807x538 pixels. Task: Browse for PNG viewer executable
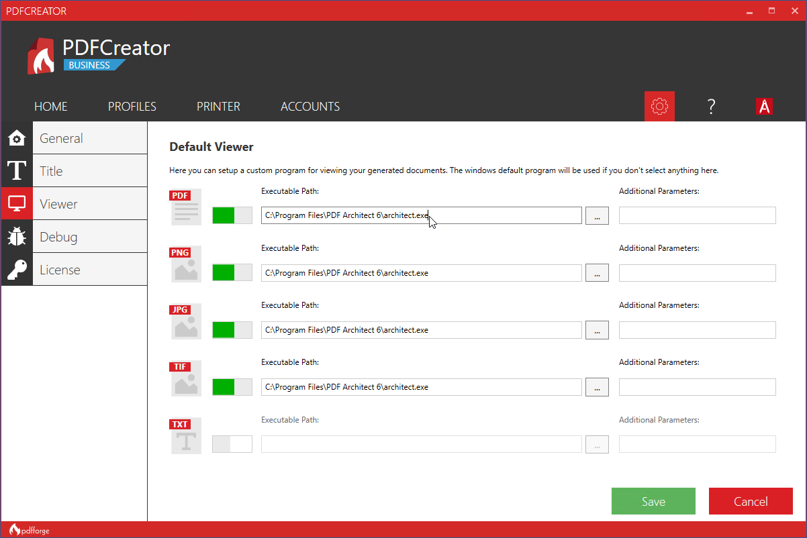point(597,272)
